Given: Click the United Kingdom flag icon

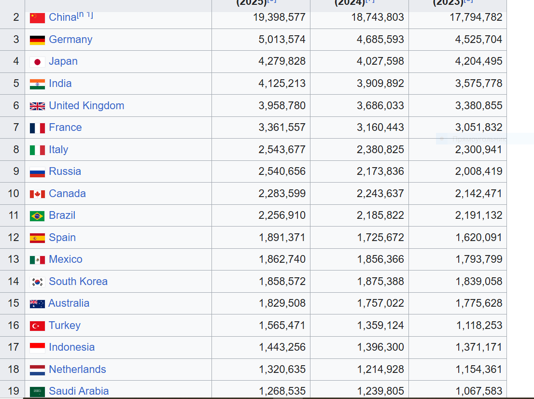Looking at the screenshot, I should coord(37,106).
